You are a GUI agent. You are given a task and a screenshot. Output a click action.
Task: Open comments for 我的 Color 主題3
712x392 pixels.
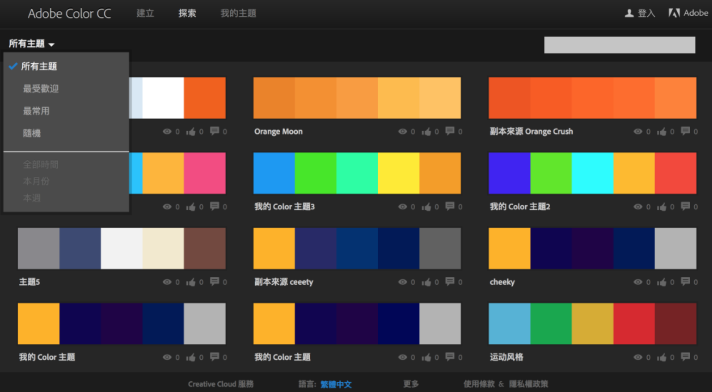pos(450,207)
